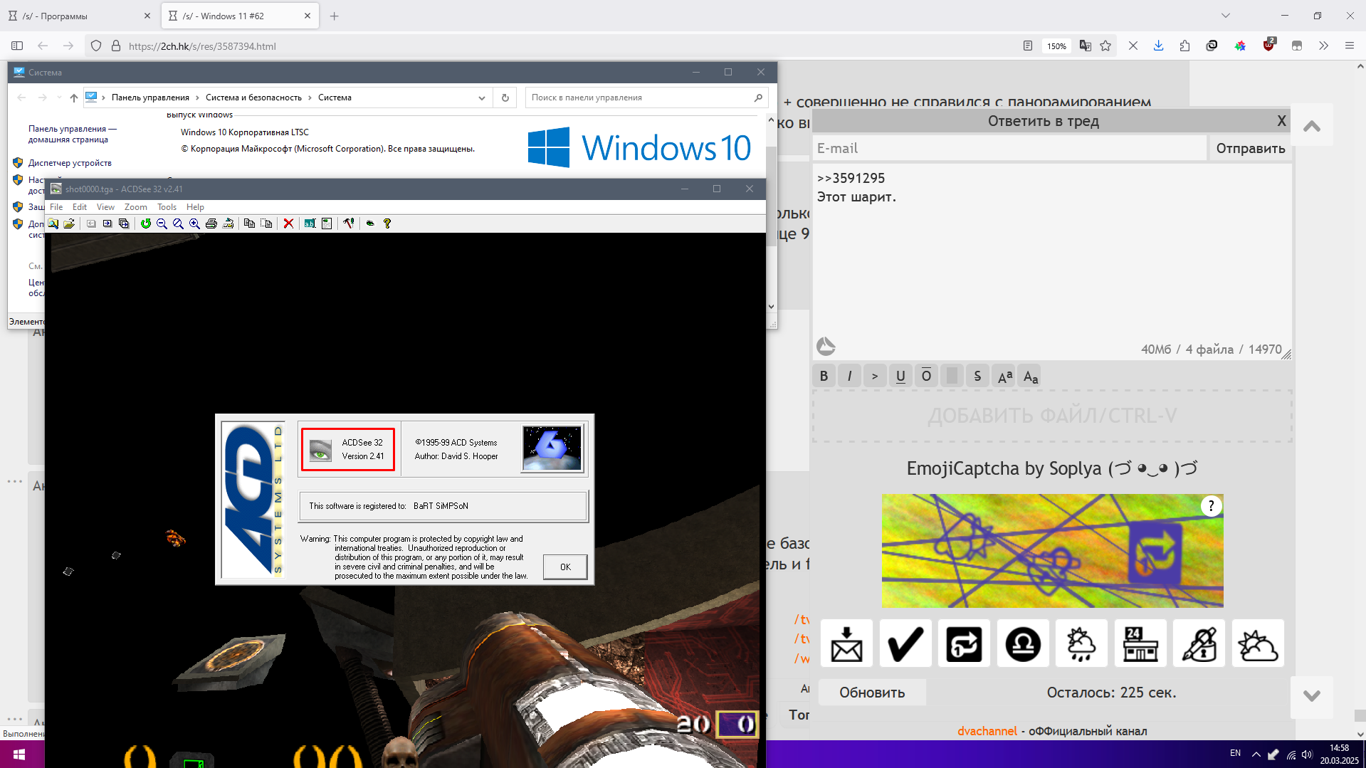
Task: Click the Поиск в панели управления search box
Action: point(646,98)
